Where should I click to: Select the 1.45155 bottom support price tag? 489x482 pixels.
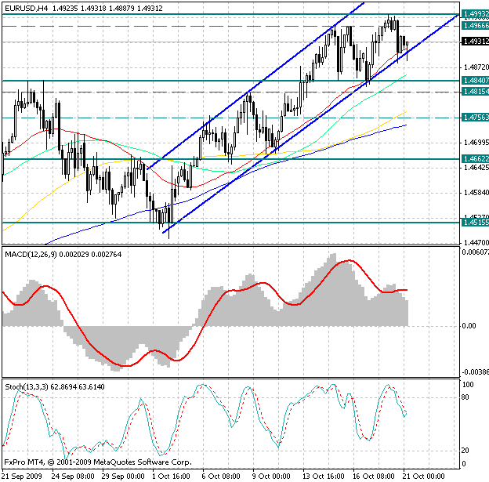(474, 223)
